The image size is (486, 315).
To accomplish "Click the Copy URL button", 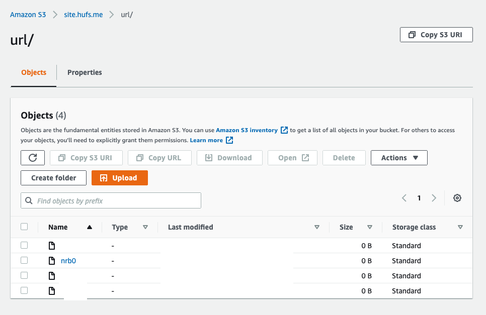I will tap(159, 158).
